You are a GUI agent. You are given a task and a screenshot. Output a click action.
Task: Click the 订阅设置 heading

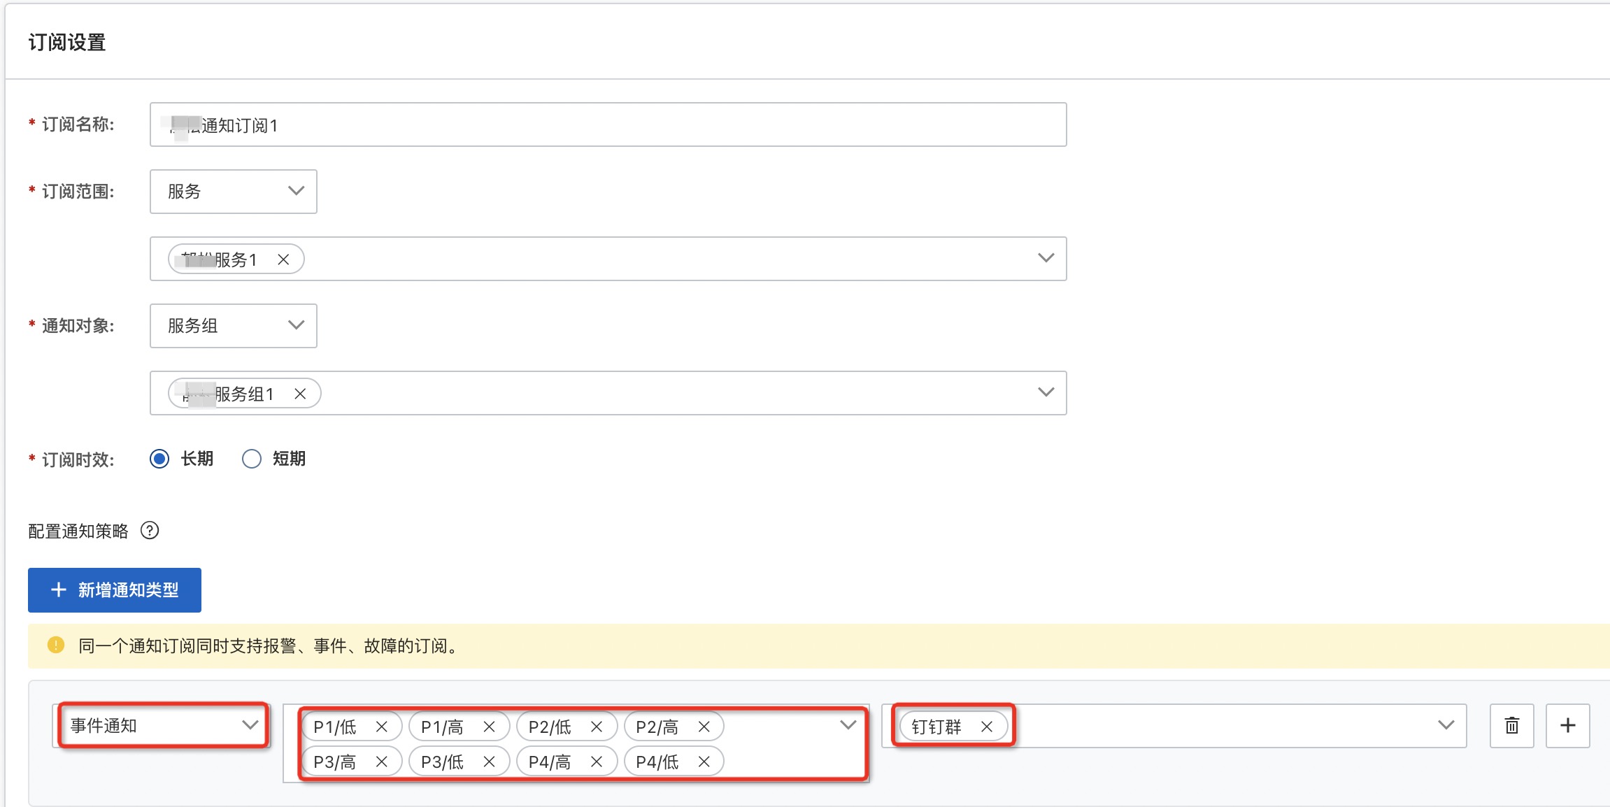coord(67,43)
